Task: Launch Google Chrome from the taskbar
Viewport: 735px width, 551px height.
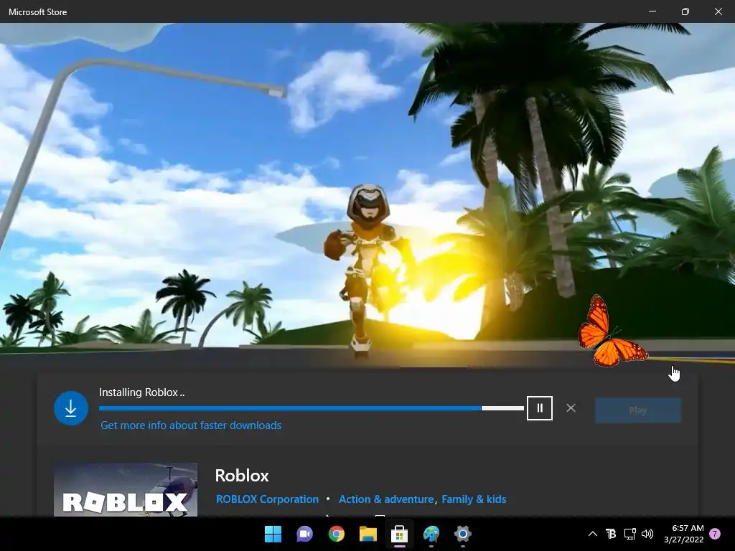Action: tap(336, 534)
